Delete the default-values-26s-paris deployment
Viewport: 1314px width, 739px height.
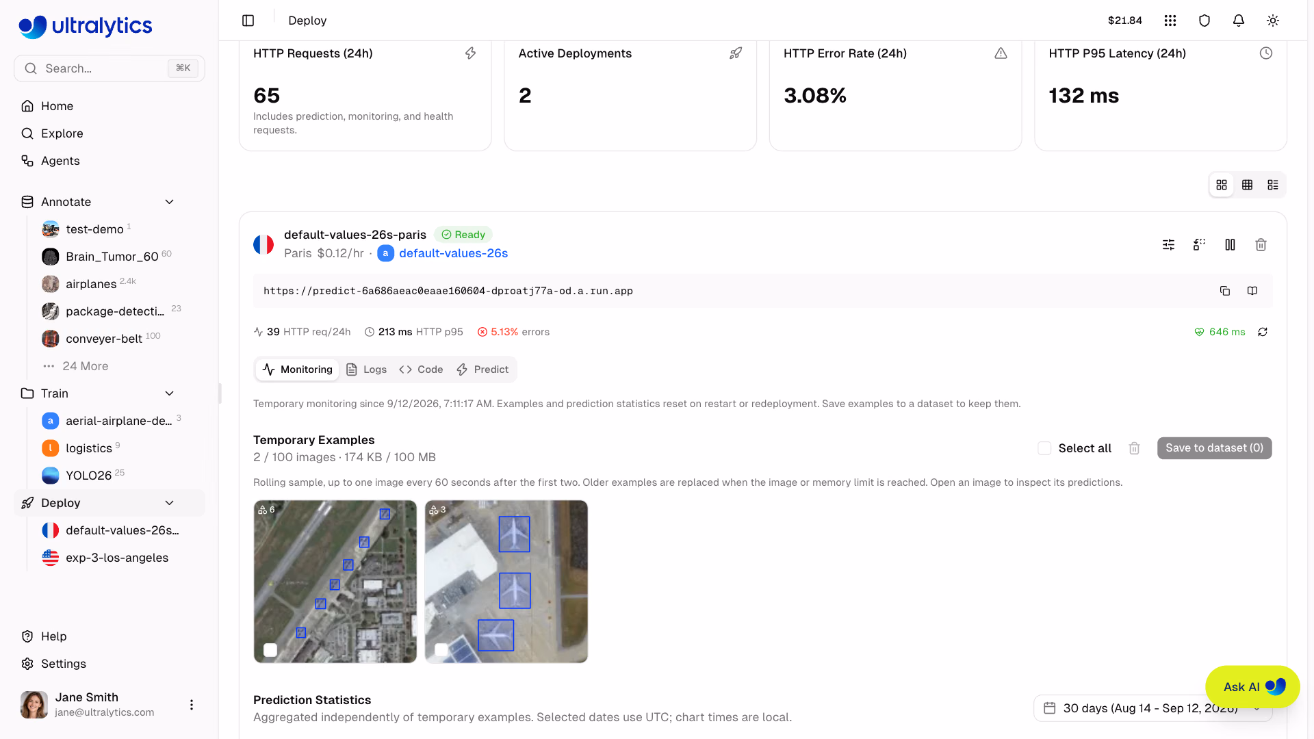pos(1261,244)
